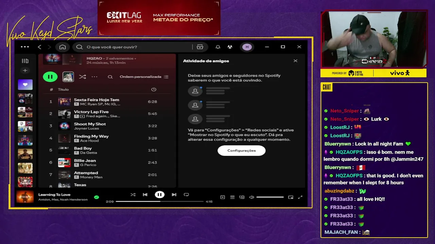Viewport: 435px width, 244px height.
Task: Click the ExitLag Lunar New Year banner
Action: pos(159,18)
